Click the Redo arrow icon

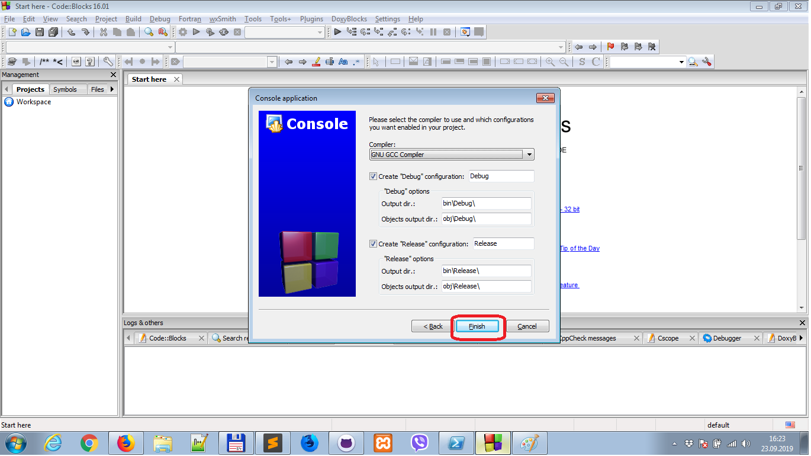tap(85, 32)
